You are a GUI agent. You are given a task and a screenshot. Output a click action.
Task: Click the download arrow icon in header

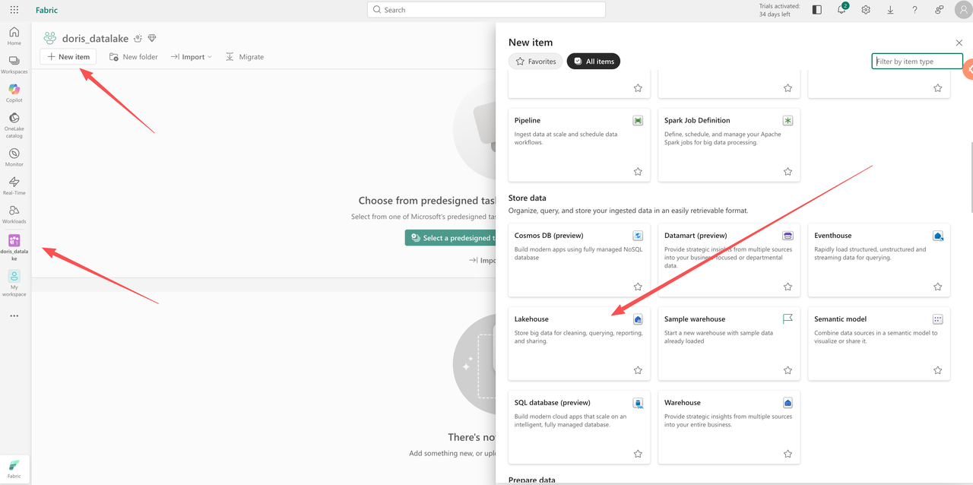click(x=890, y=10)
